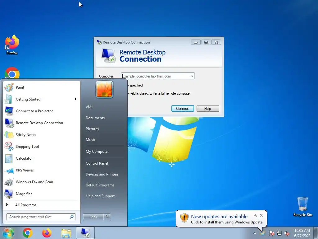Open update notification options wrench
This screenshot has width=318, height=239.
click(x=256, y=215)
